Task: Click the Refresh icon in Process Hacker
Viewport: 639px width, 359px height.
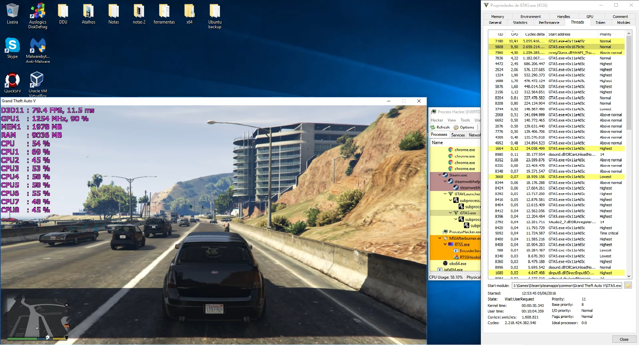Action: [x=433, y=128]
